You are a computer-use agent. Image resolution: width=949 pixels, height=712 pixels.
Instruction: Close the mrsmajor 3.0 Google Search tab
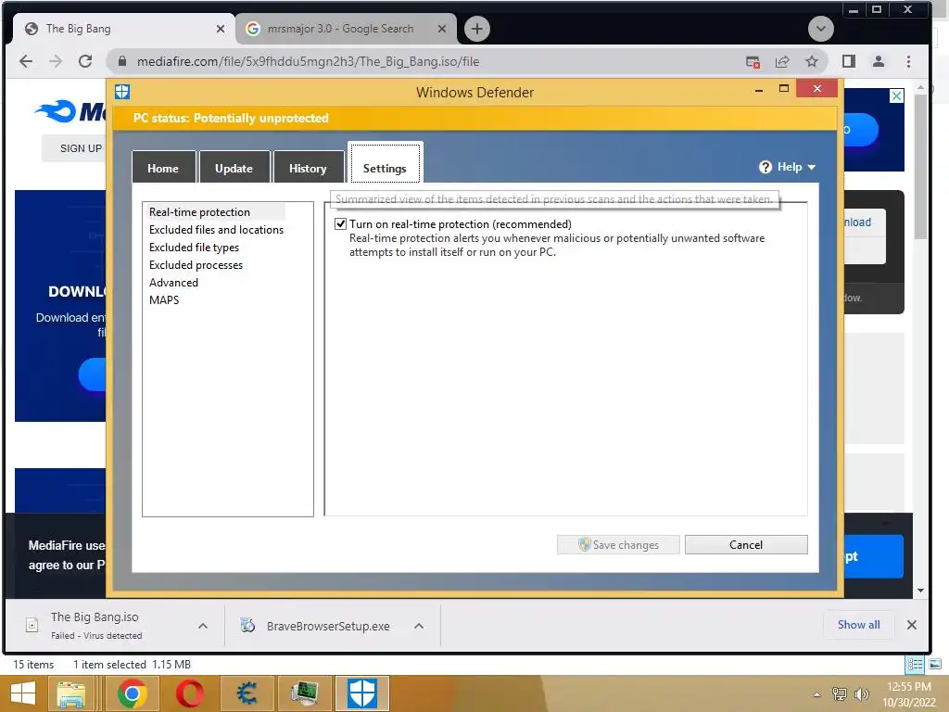[x=442, y=29]
